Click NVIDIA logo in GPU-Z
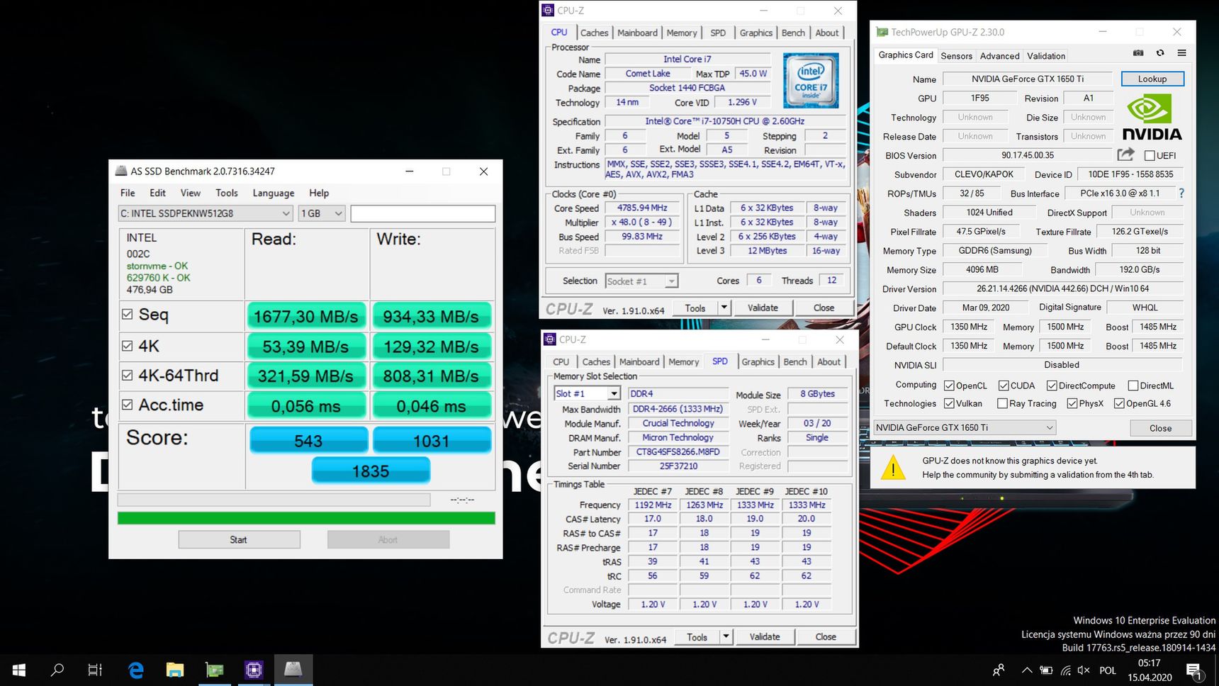This screenshot has width=1219, height=686. click(x=1152, y=118)
